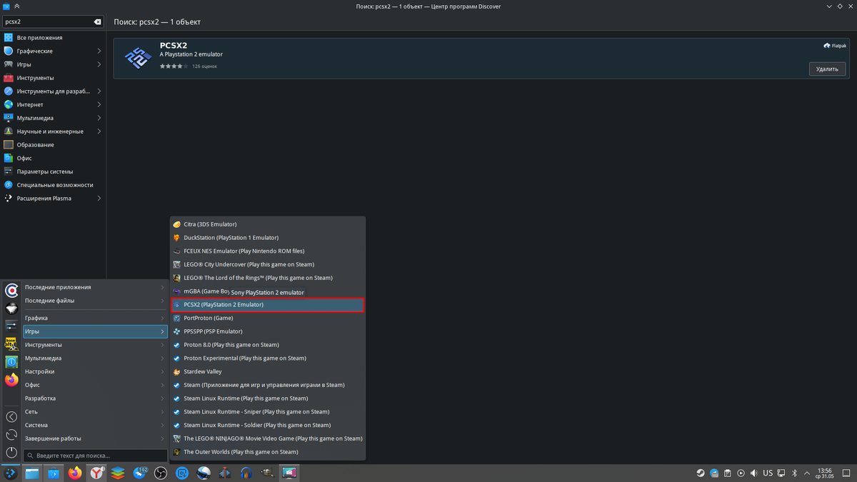Open Telegram with the 102 badge in the taskbar
The image size is (857, 482).
click(x=139, y=473)
